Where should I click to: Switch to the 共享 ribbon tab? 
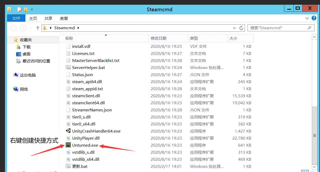48,18
